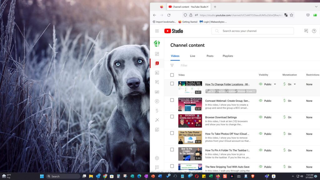
Task: Select the Content sidebar icon
Action: pos(157,63)
